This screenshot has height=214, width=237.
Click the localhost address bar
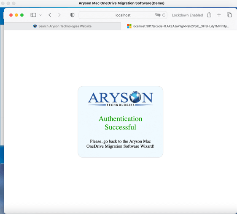click(x=123, y=15)
